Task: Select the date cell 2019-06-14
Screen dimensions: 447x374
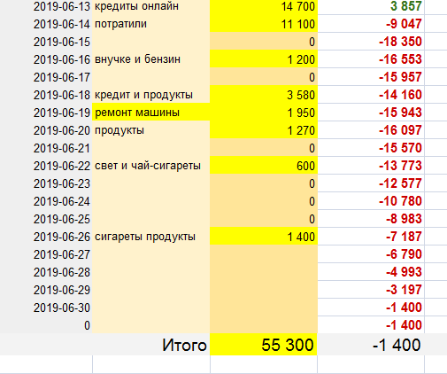Action: (46, 24)
